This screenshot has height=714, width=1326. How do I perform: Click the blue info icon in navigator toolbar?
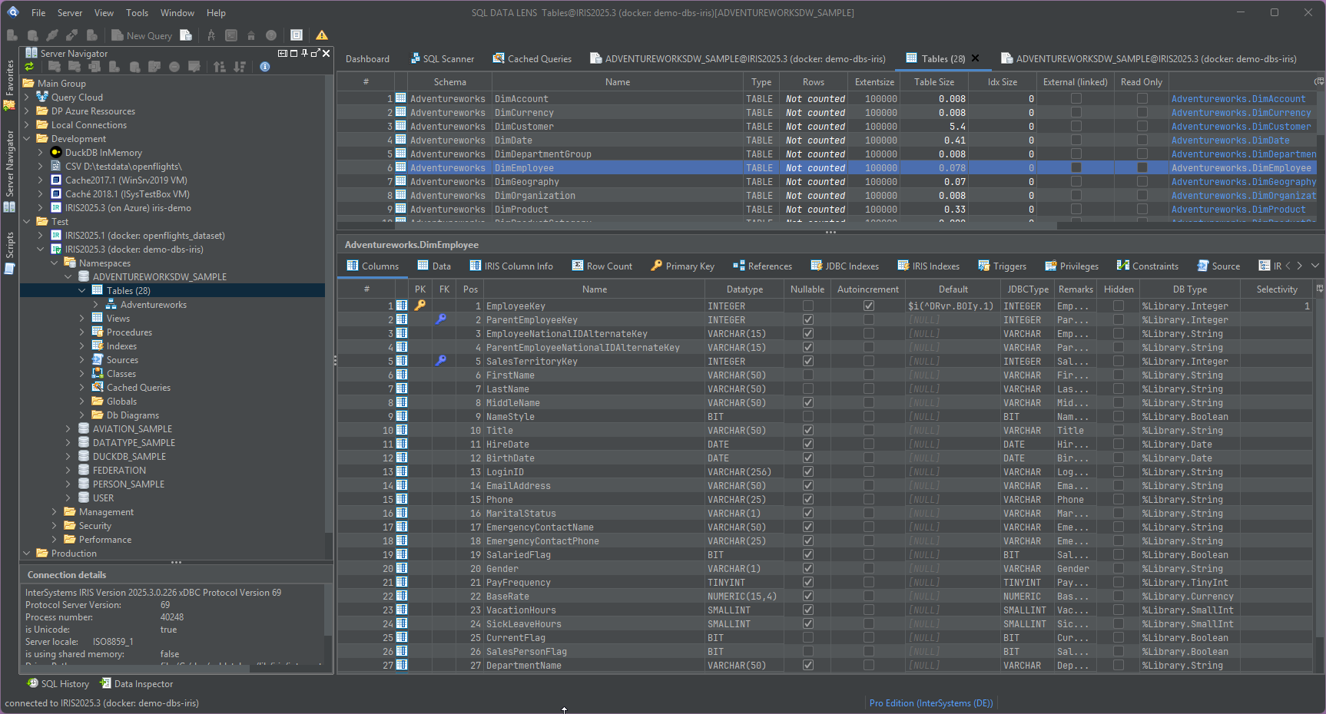tap(265, 67)
